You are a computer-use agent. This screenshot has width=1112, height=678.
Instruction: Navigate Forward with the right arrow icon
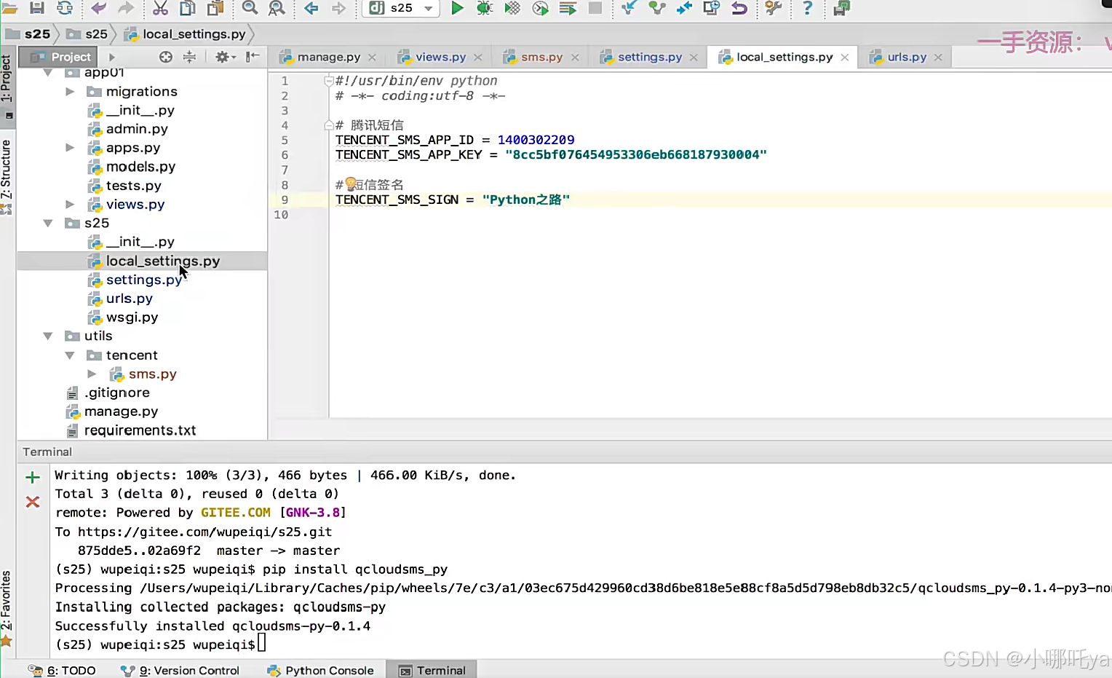pos(338,8)
